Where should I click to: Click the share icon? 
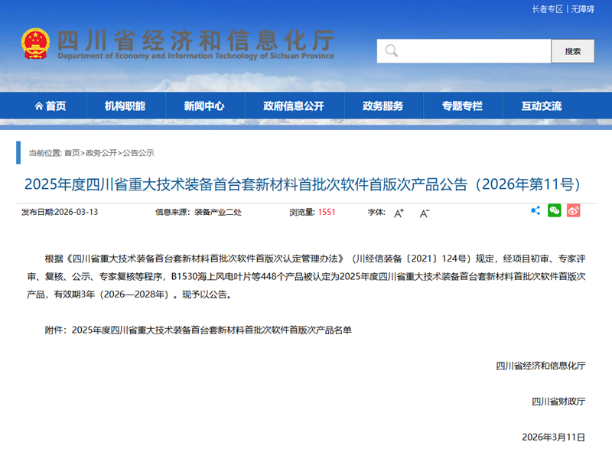click(x=535, y=211)
